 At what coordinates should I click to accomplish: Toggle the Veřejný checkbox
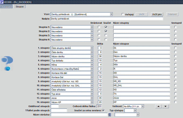123,14
